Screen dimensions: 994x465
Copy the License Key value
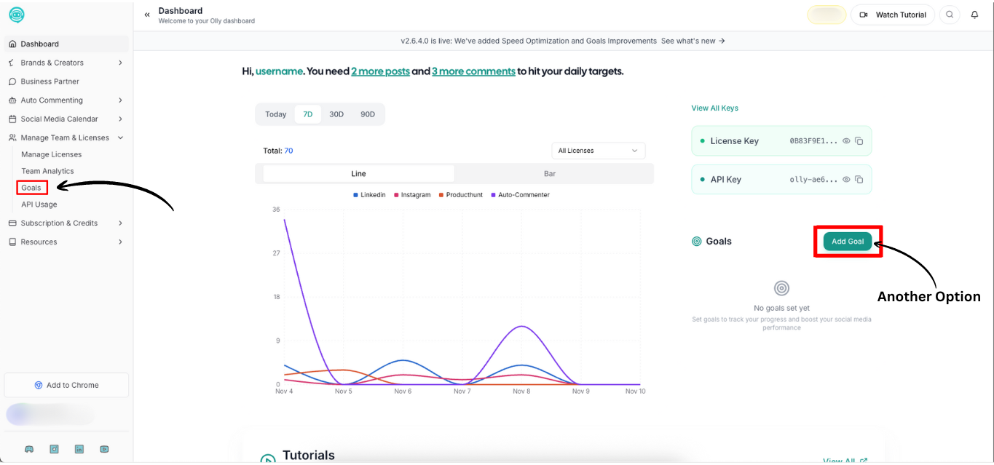[859, 141]
